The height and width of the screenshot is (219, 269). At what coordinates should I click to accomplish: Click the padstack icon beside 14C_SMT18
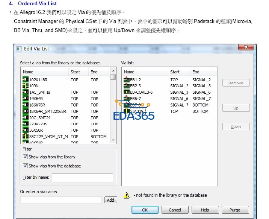pos(26,92)
